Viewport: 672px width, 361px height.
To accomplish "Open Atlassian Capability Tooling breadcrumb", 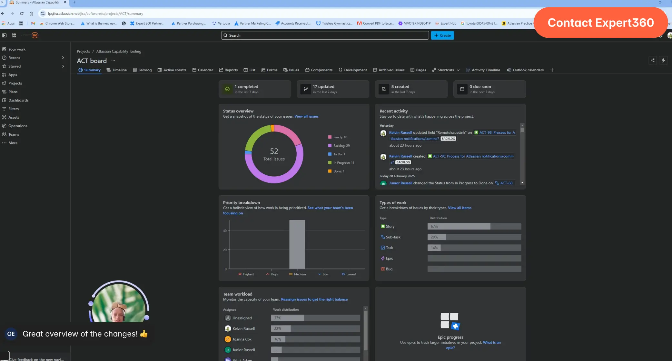I will click(x=119, y=51).
